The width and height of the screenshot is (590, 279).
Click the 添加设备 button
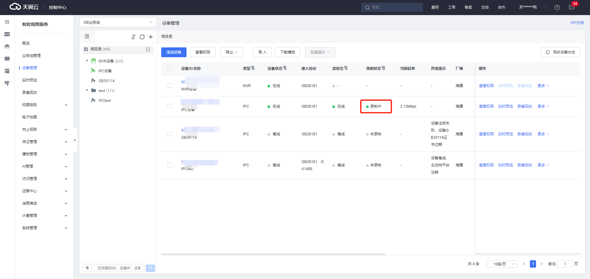pos(174,52)
